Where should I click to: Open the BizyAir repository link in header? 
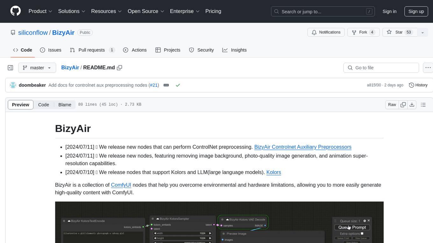coord(63,32)
